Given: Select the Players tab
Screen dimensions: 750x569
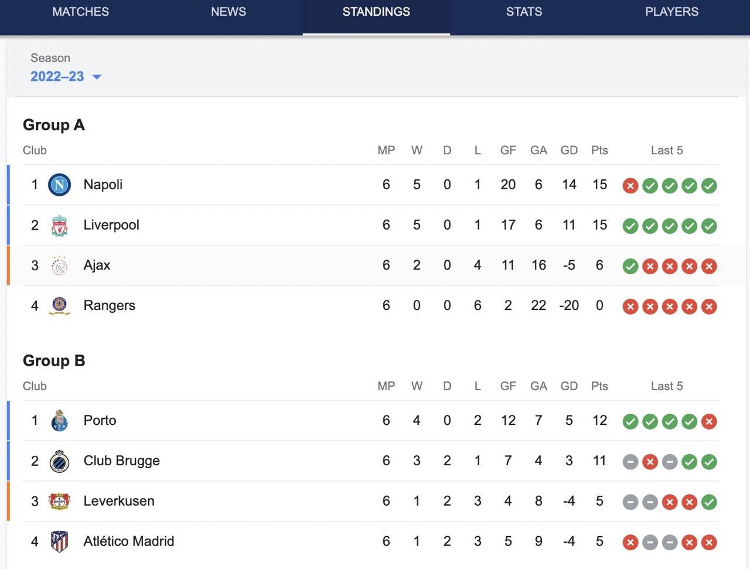Looking at the screenshot, I should (x=671, y=12).
